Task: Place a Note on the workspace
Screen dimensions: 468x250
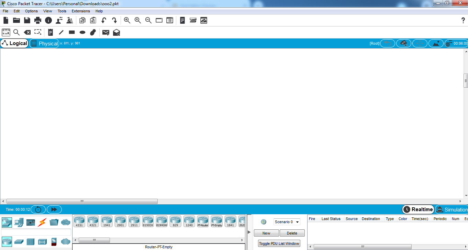Action: point(51,32)
